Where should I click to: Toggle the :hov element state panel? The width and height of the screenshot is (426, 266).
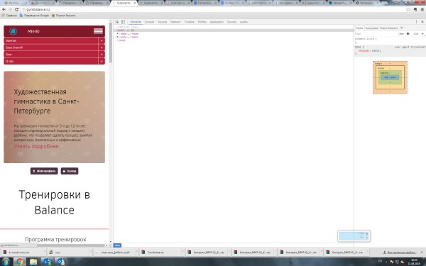pyautogui.click(x=401, y=34)
